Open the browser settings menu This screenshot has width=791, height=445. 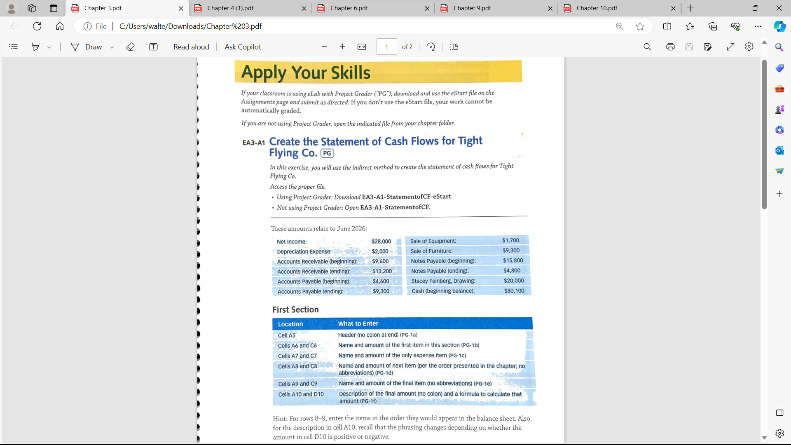pyautogui.click(x=758, y=26)
